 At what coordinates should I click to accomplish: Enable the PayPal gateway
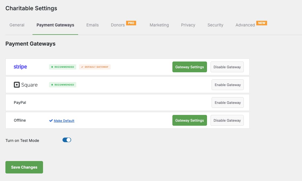[228, 103]
